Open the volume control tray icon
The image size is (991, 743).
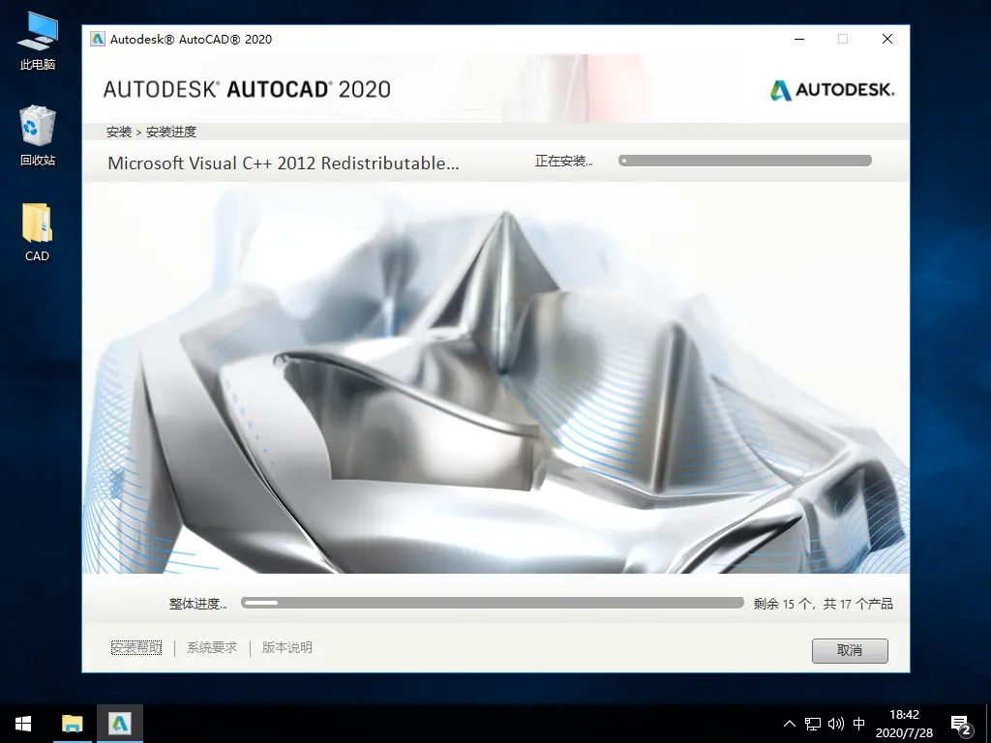pos(835,724)
